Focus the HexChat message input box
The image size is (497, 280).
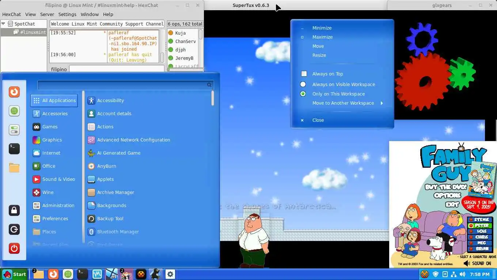coord(117,69)
